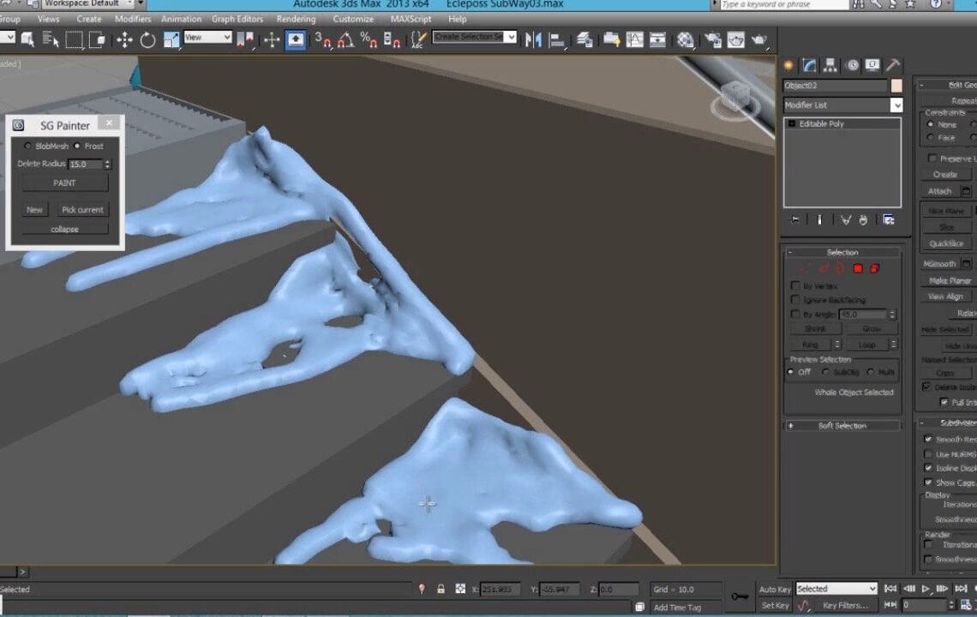Open the Hierarchy panel tab icon
977x617 pixels.
pos(830,66)
